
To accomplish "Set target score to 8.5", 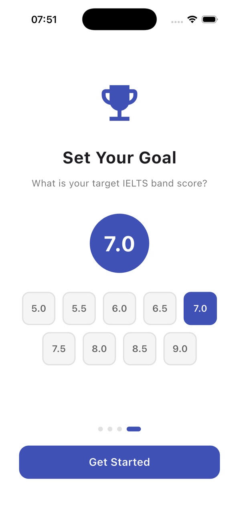I will pos(140,349).
